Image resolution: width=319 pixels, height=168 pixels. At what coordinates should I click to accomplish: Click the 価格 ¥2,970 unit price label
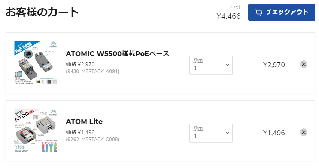click(x=80, y=64)
